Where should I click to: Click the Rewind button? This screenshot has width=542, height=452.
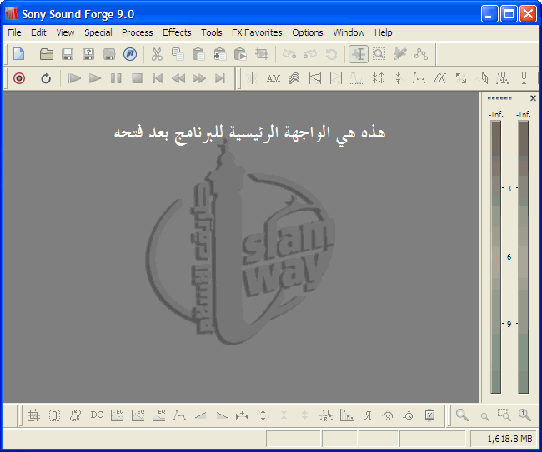coord(178,78)
